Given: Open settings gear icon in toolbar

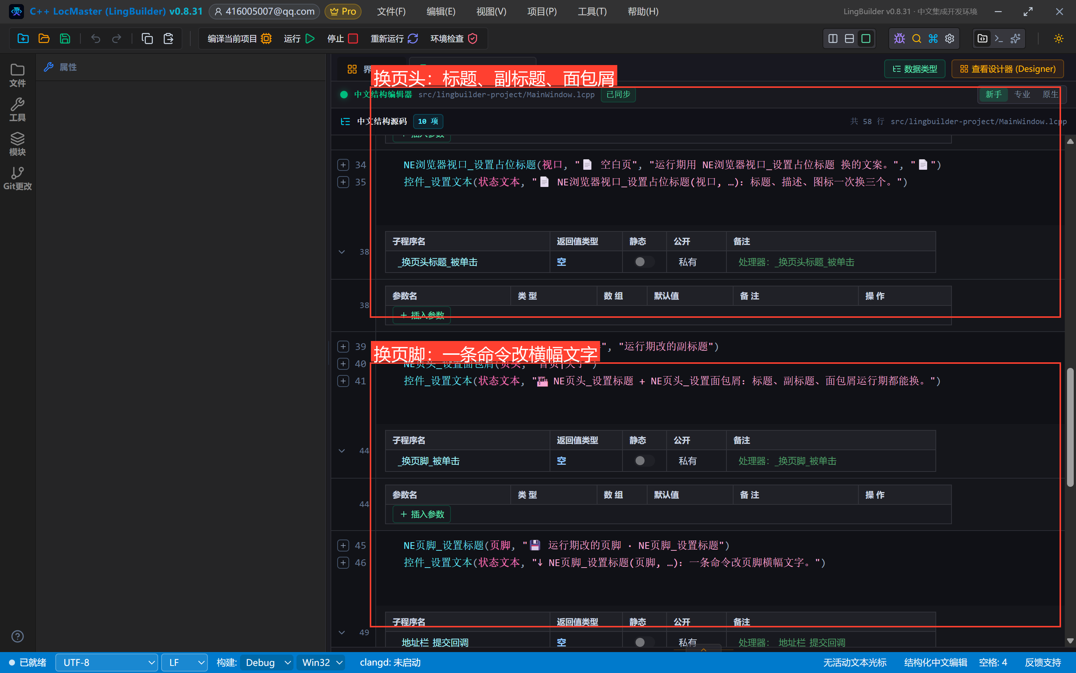Looking at the screenshot, I should [x=950, y=39].
